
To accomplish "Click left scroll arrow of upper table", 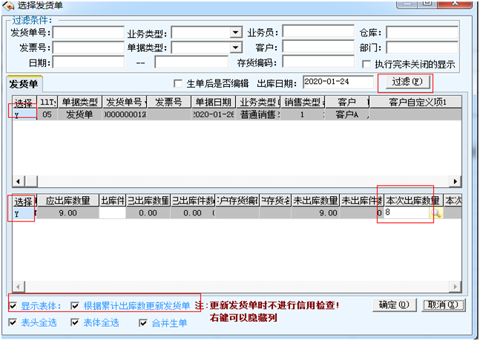I will 14,181.
